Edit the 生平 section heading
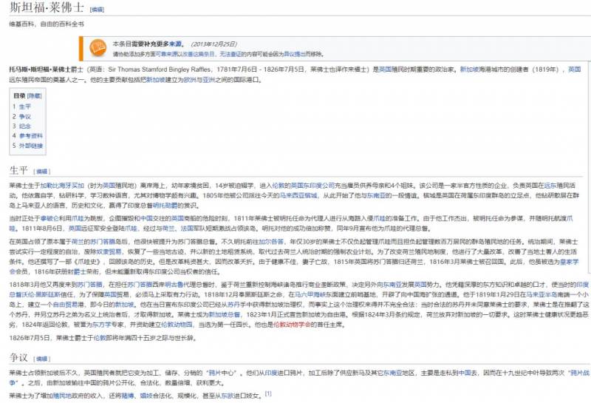This screenshot has width=591, height=403. [42, 172]
